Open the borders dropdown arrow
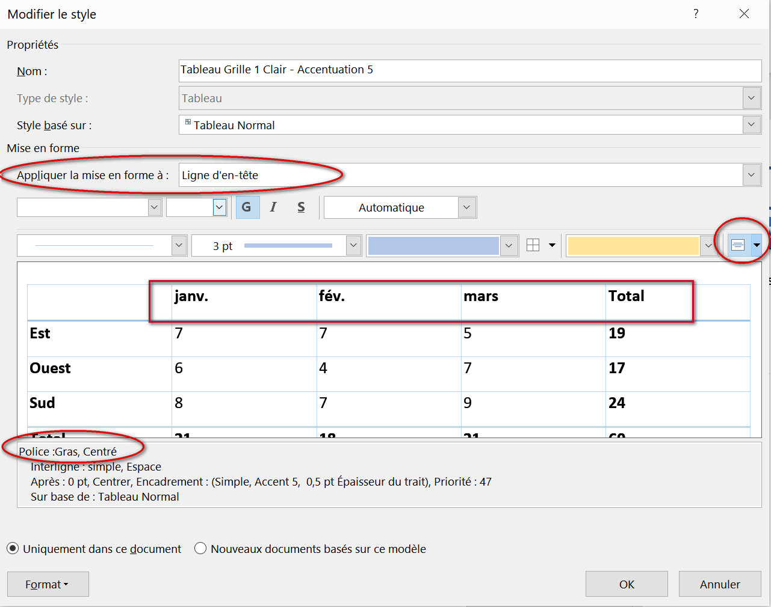The image size is (771, 607). tap(552, 245)
